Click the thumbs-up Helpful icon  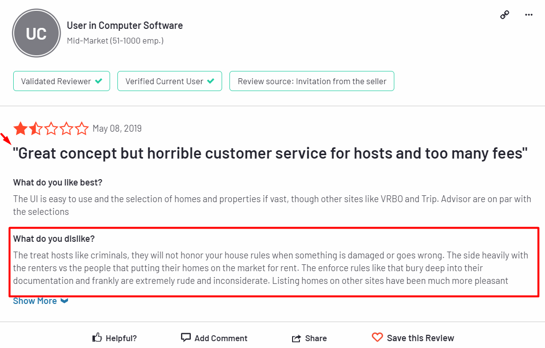[97, 338]
